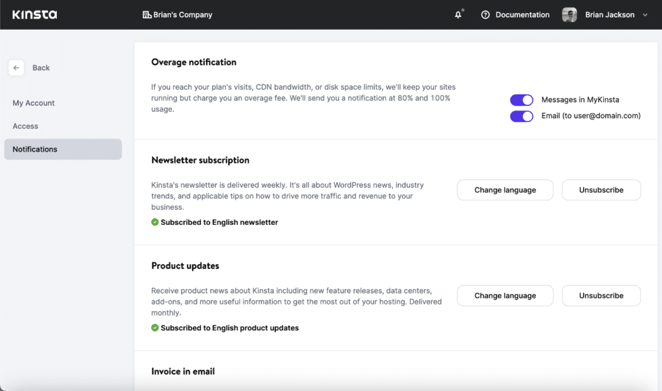Viewport: 662px width, 391px height.
Task: Click Brian's Company name
Action: [183, 15]
